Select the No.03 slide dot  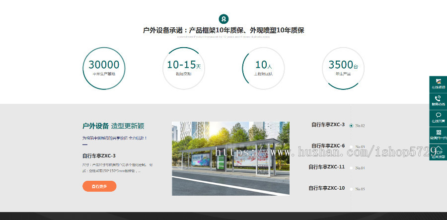(x=351, y=147)
